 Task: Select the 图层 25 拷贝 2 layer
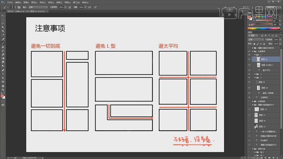coord(266,65)
